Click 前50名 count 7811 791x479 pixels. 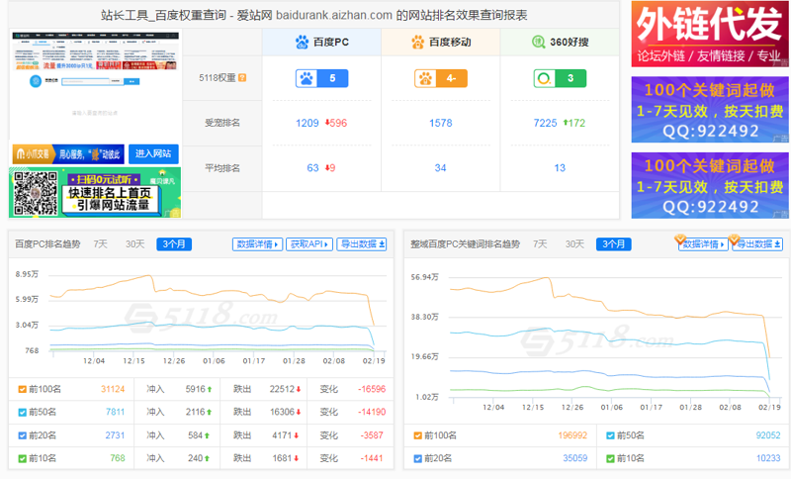click(x=115, y=413)
